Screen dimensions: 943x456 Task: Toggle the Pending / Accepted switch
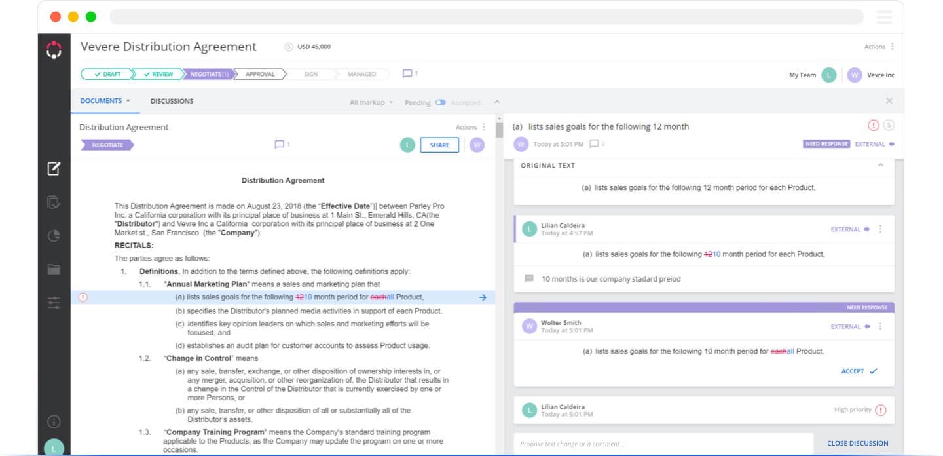(x=441, y=102)
